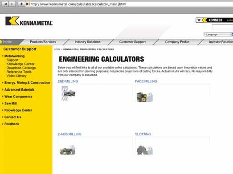This screenshot has width=233, height=174.
Task: Click the browser address bar URL
Action: pyautogui.click(x=78, y=4)
